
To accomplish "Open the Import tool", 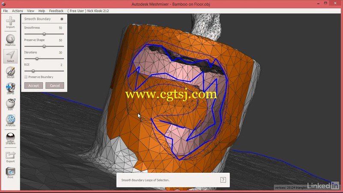I will (10, 23).
